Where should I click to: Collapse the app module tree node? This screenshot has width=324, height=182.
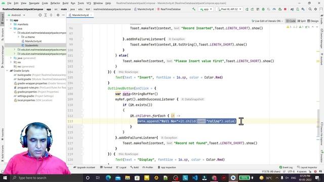[7, 20]
